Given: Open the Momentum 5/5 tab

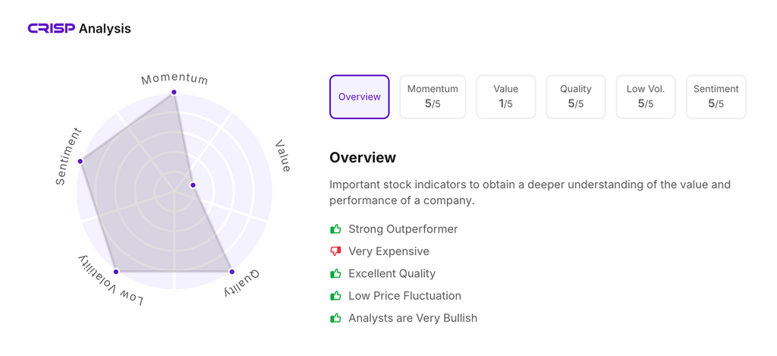Looking at the screenshot, I should click(x=433, y=97).
